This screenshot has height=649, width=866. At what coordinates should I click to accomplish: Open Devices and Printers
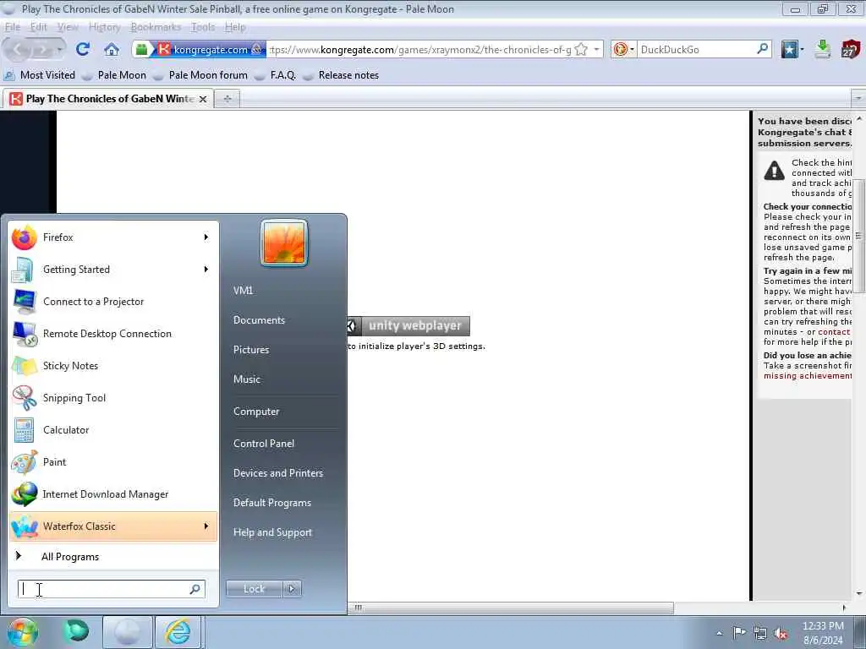(277, 473)
